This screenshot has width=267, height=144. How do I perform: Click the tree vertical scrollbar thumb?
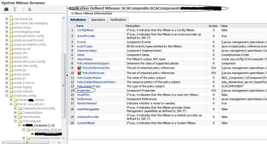coord(64,86)
